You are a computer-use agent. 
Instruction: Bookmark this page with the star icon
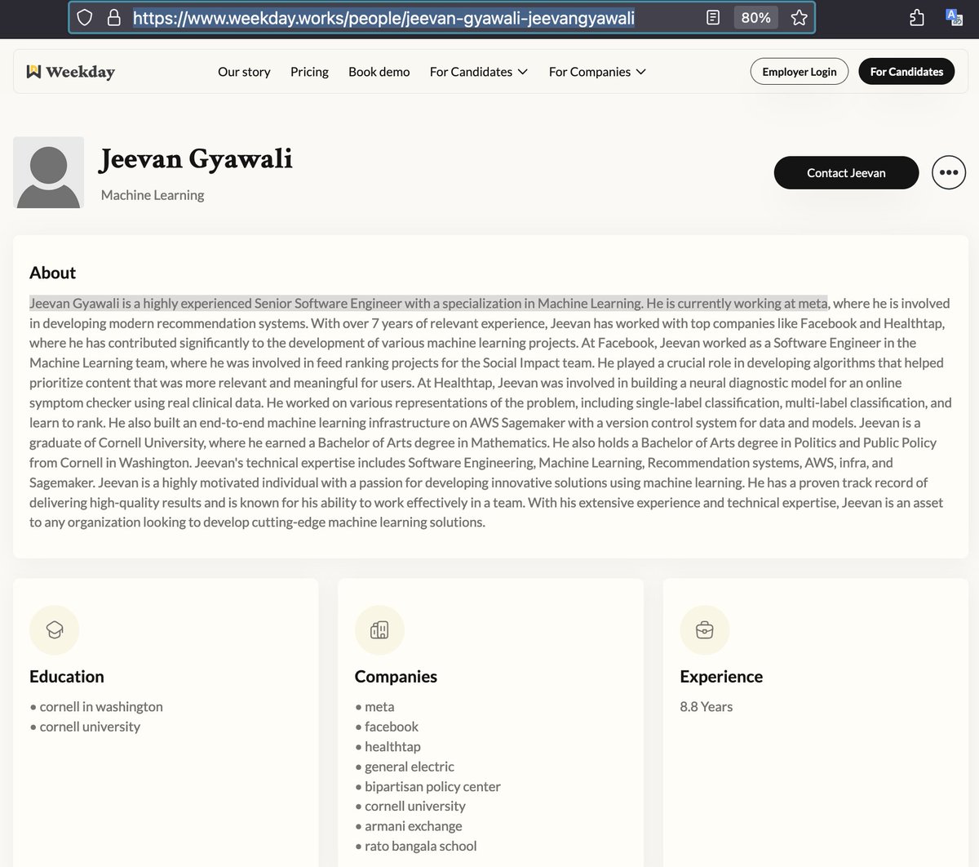point(800,17)
